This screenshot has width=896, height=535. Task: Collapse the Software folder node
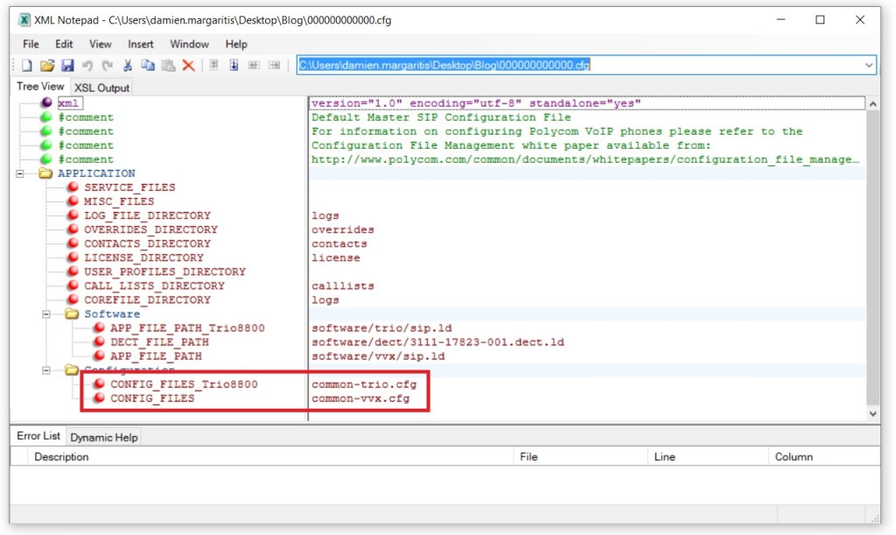[46, 313]
